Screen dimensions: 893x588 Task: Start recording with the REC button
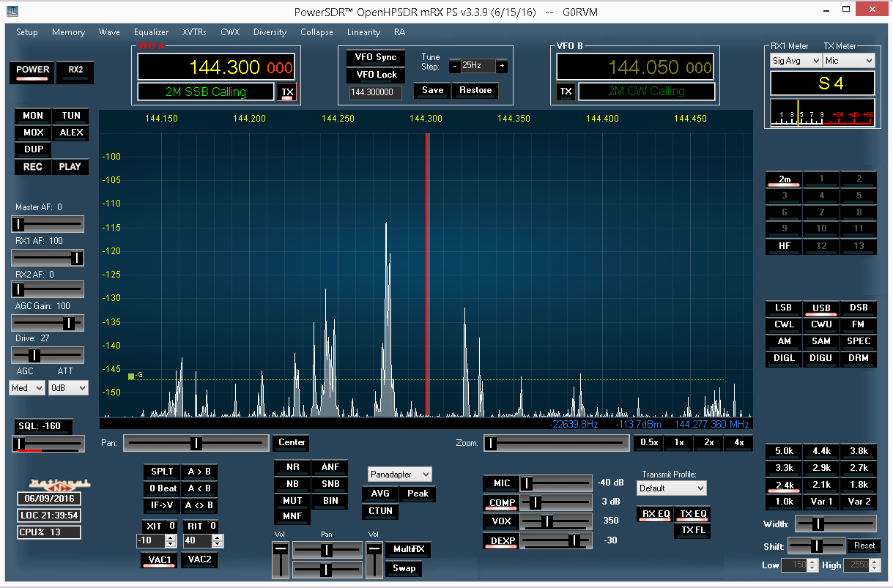pos(33,167)
